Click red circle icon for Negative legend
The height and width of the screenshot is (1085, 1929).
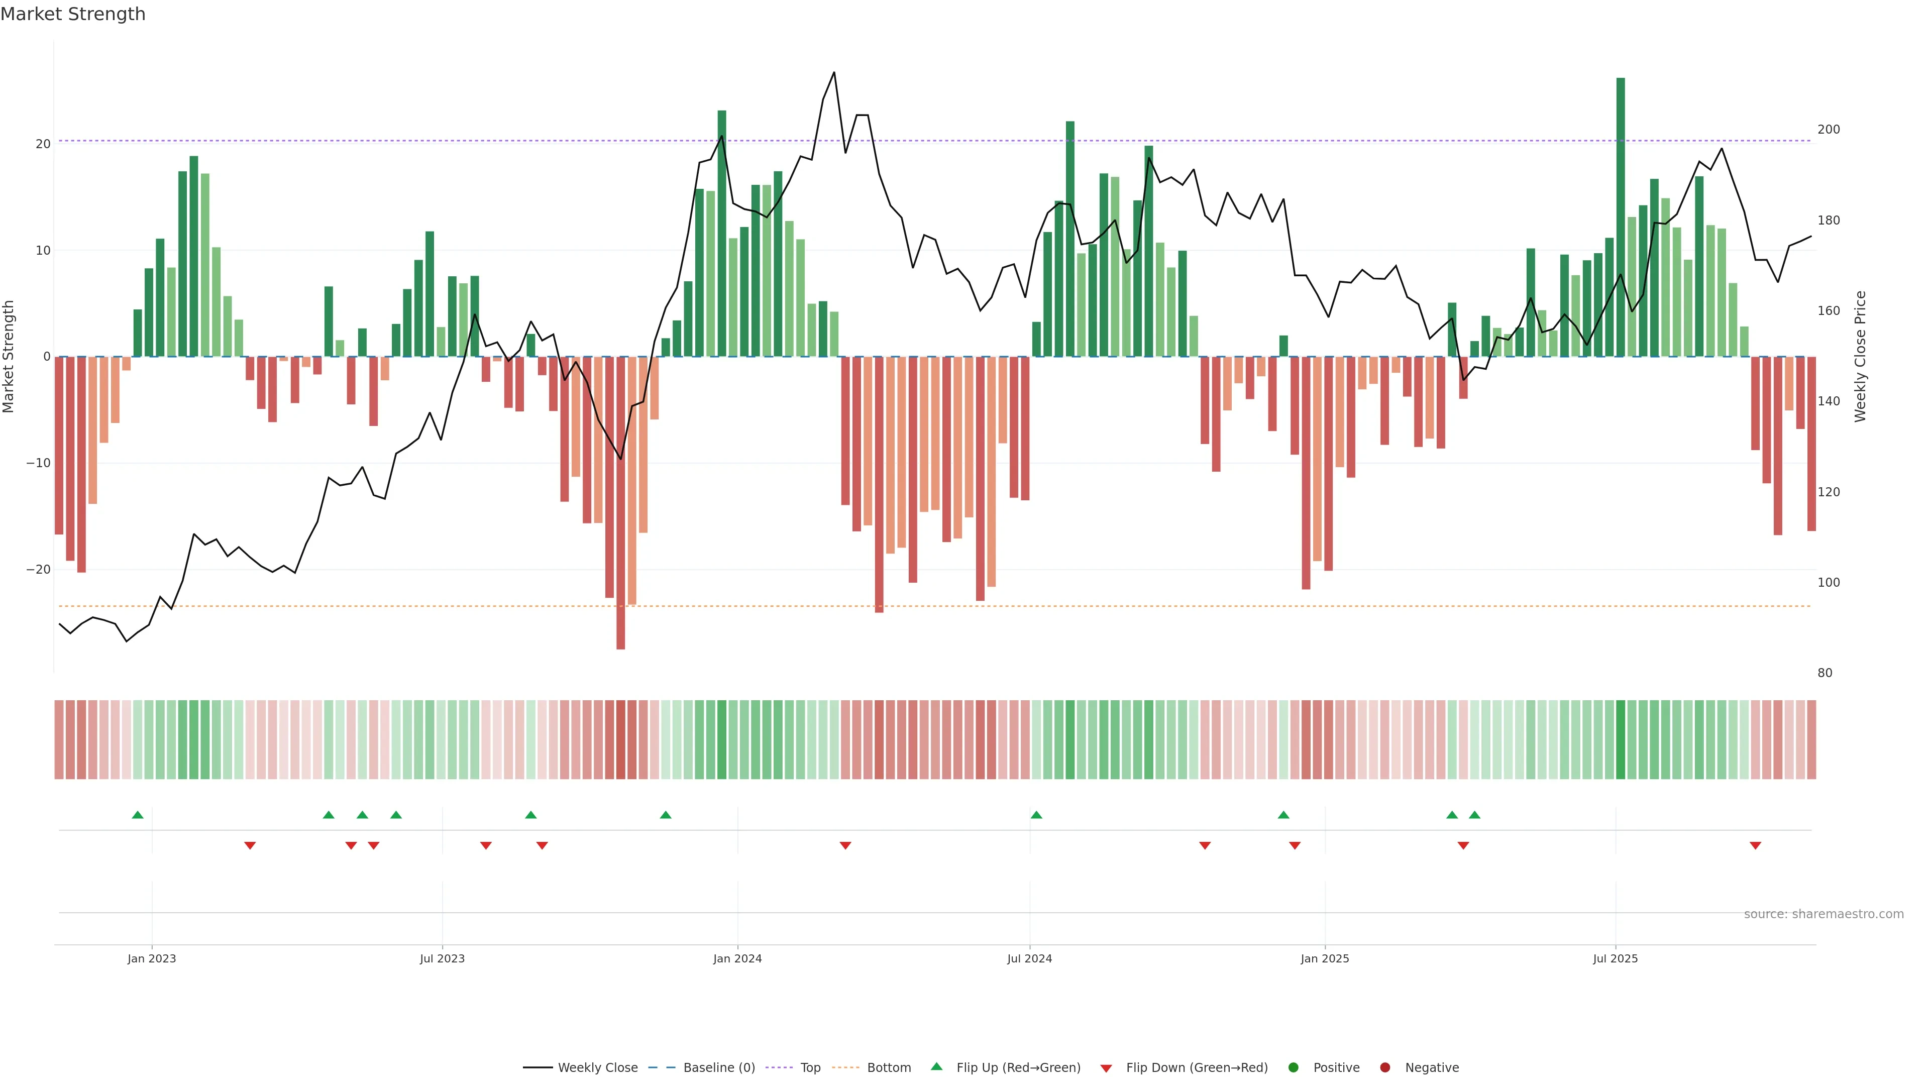pyautogui.click(x=1384, y=1067)
